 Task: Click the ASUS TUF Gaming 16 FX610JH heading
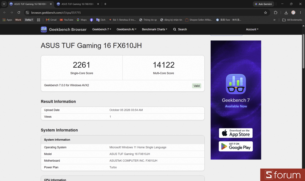tap(91, 46)
